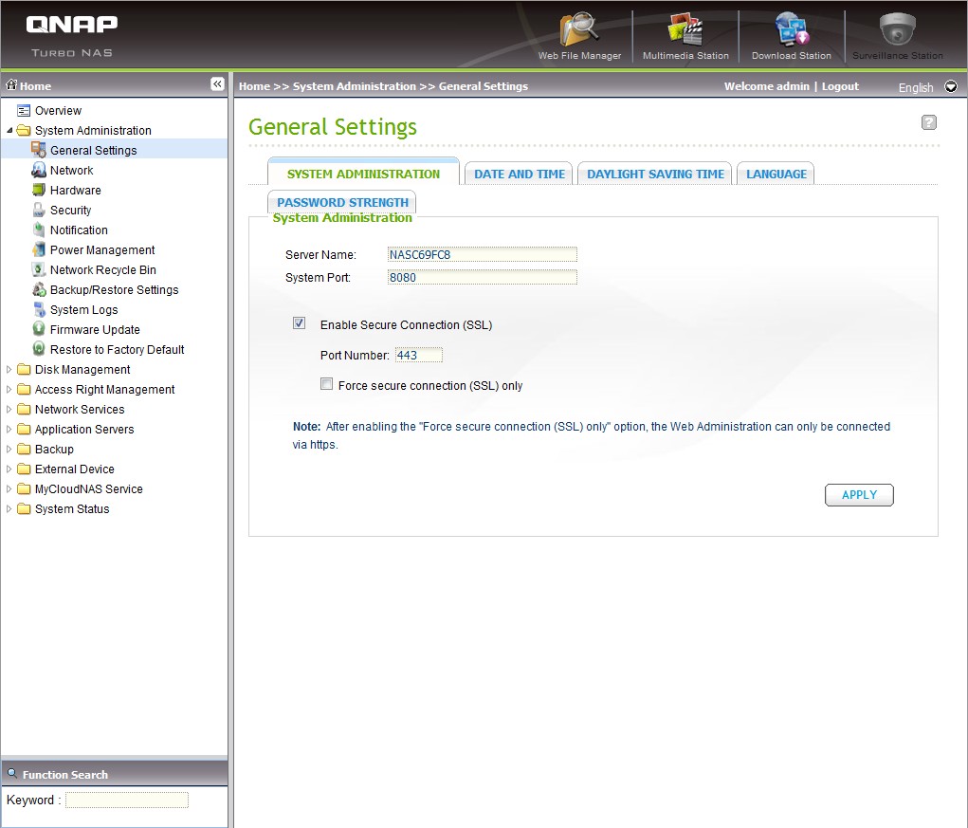This screenshot has height=828, width=968.
Task: Open Network Recycle Bin settings
Action: (102, 270)
